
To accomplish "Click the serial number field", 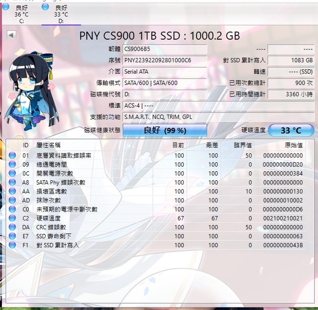I will pyautogui.click(x=164, y=60).
